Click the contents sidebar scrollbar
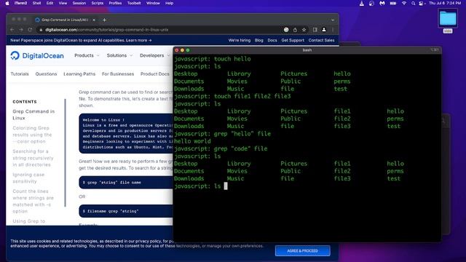Viewport: 466px width, 262px height. pos(65,153)
